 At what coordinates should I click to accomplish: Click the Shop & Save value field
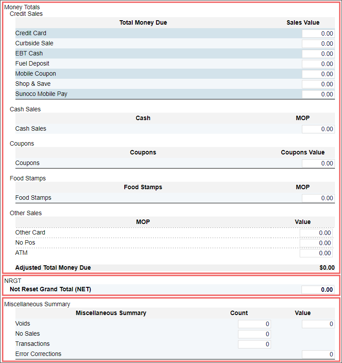click(318, 84)
